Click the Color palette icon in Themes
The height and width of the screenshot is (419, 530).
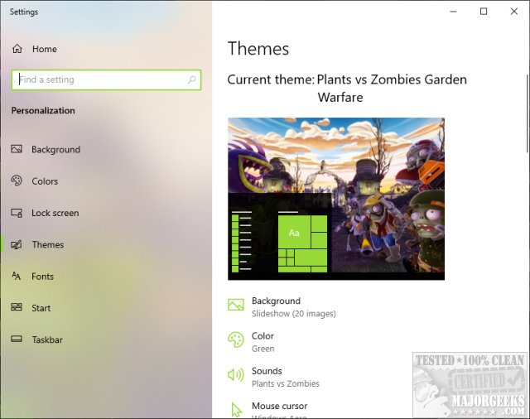(x=236, y=340)
